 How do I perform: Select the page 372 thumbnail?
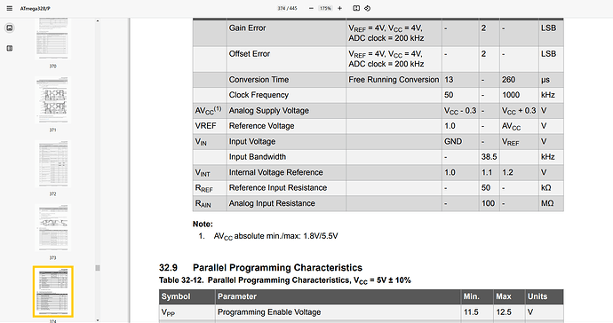point(52,164)
